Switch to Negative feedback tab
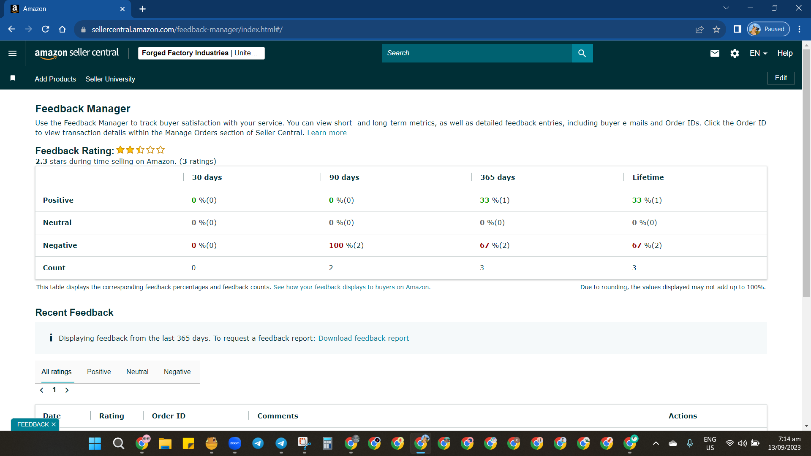The width and height of the screenshot is (811, 456). click(177, 372)
